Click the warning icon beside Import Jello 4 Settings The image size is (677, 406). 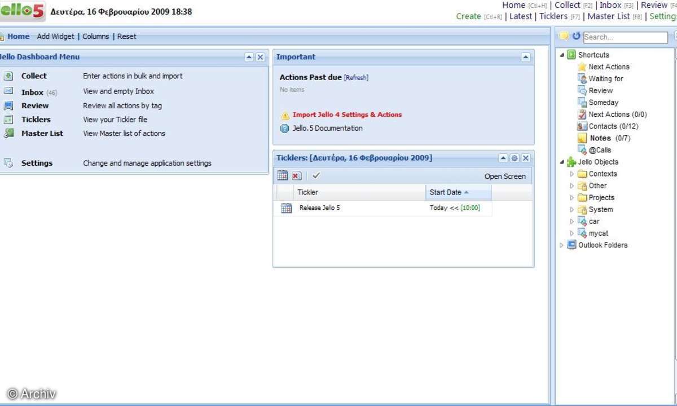tap(285, 115)
